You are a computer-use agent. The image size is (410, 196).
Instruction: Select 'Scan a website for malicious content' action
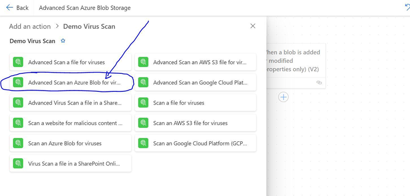[x=71, y=123]
